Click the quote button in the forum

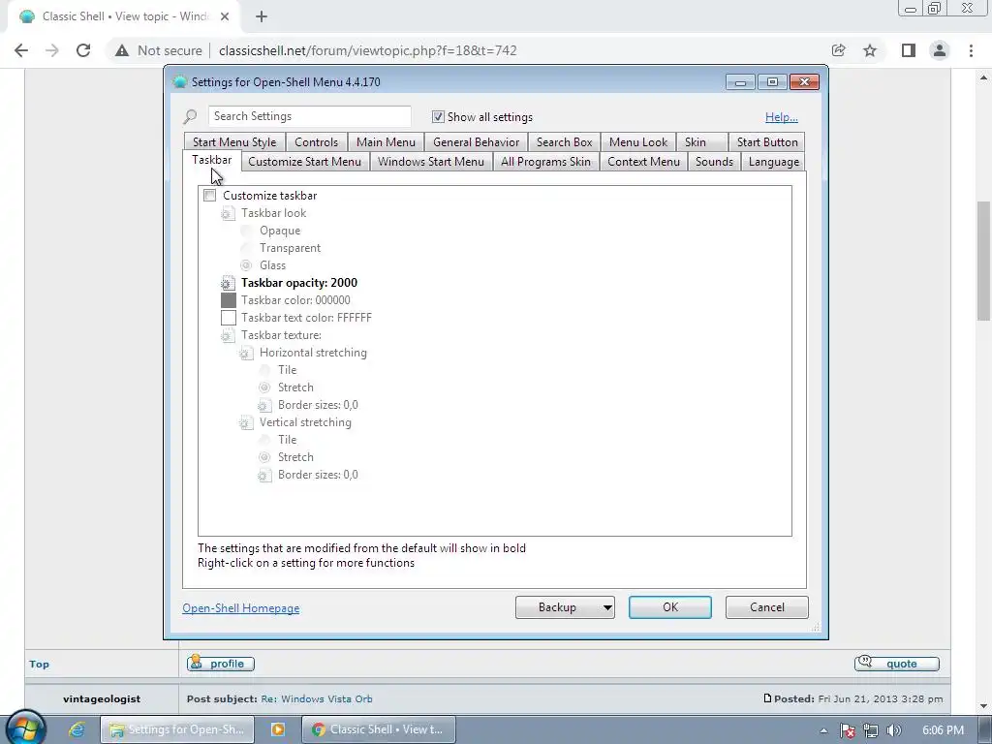896,664
